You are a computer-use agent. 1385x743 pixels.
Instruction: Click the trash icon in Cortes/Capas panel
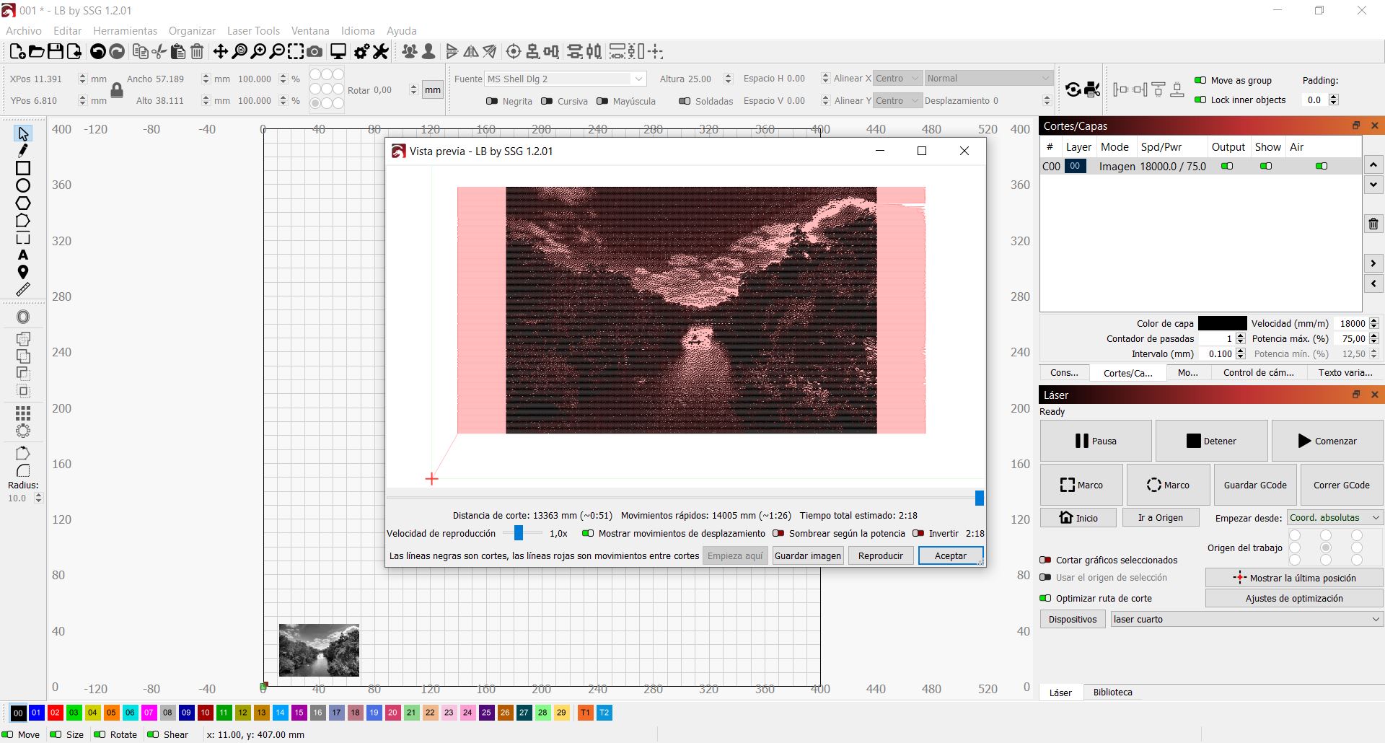coord(1373,224)
